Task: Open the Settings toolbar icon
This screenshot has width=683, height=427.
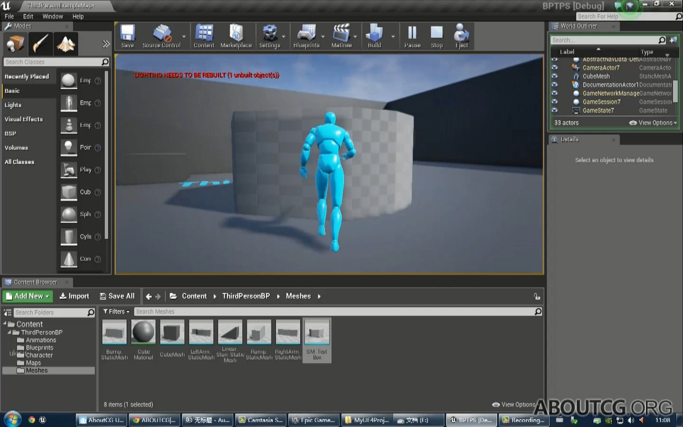Action: tap(269, 36)
